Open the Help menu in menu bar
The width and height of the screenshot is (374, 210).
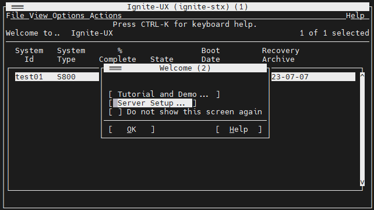click(355, 16)
